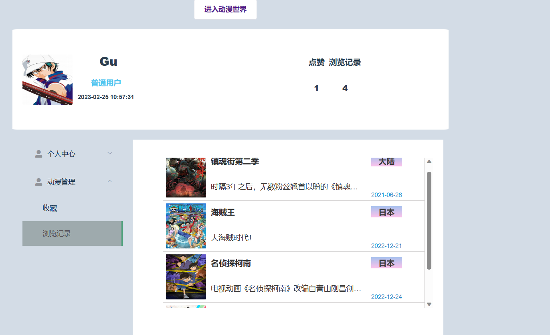Click the Gu user avatar image

[47, 79]
